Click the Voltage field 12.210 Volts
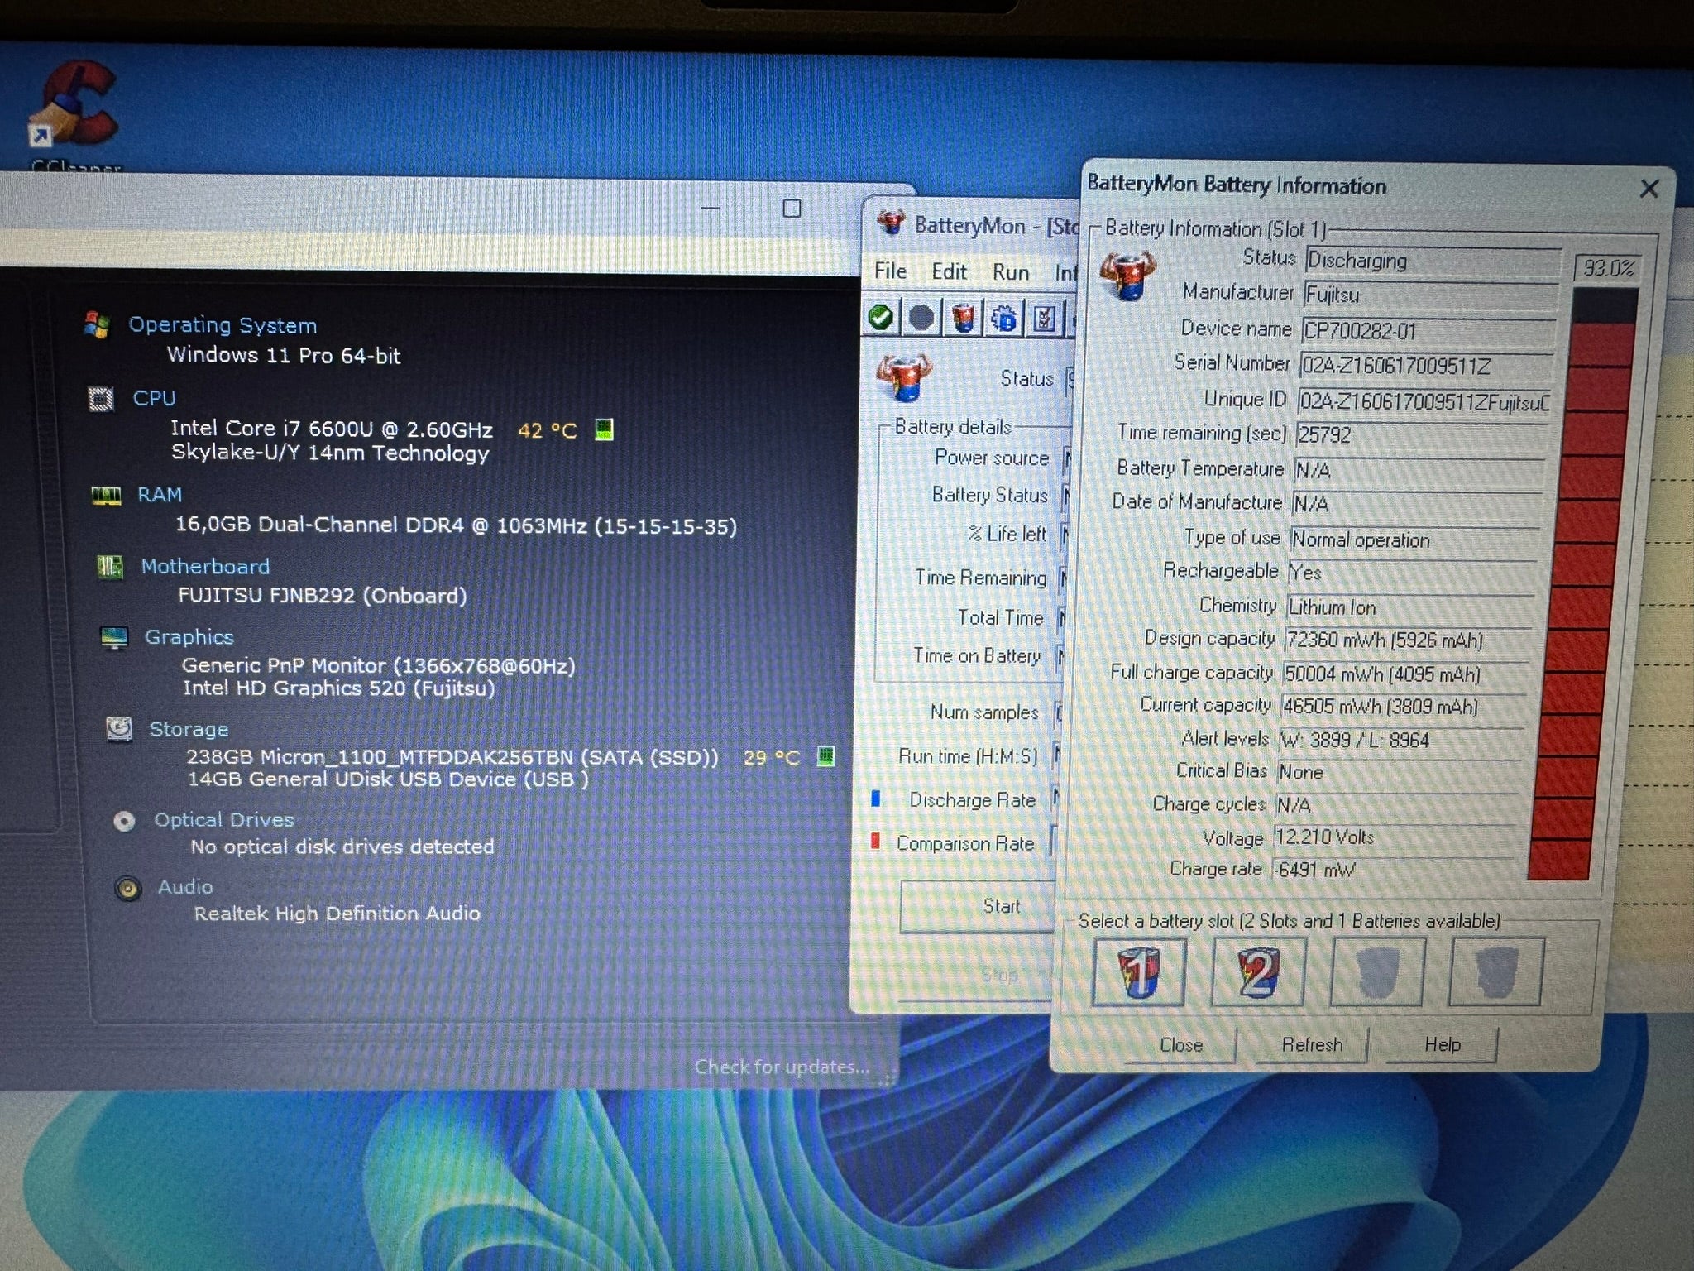The image size is (1694, 1271). click(1395, 837)
